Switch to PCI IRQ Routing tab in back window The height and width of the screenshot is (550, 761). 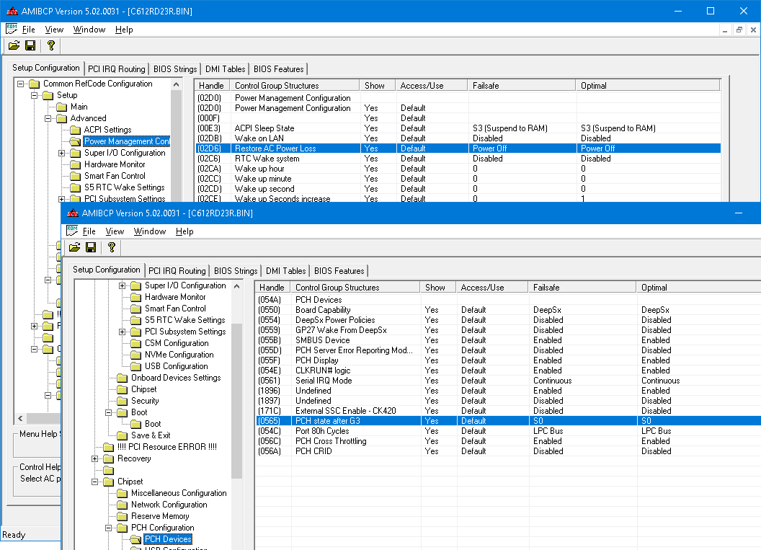coord(116,69)
